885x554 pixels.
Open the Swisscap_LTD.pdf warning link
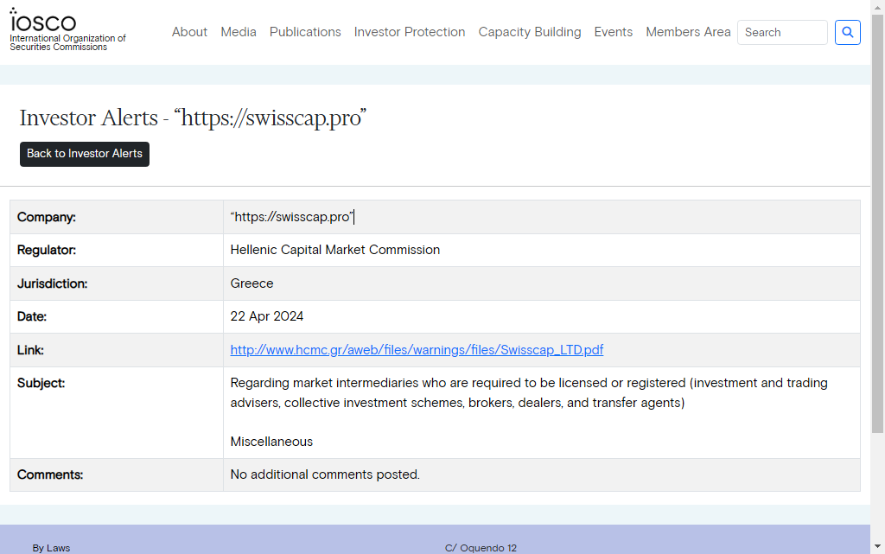click(417, 350)
